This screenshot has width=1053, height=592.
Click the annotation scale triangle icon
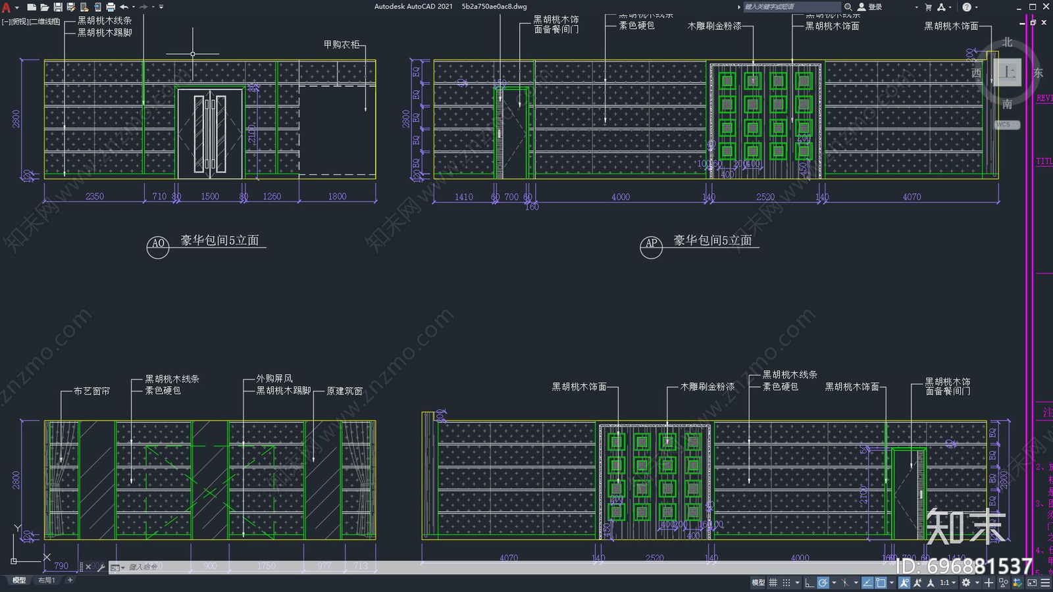[930, 583]
